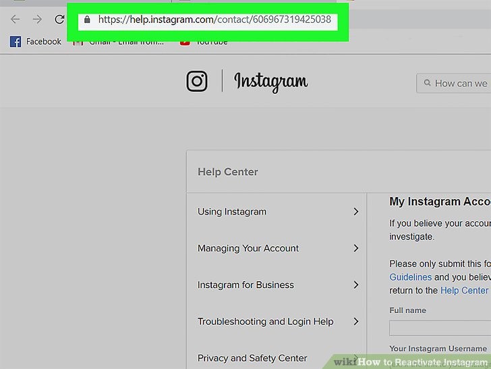Expand the Instagram for Business chevron
The image size is (491, 369).
click(355, 285)
